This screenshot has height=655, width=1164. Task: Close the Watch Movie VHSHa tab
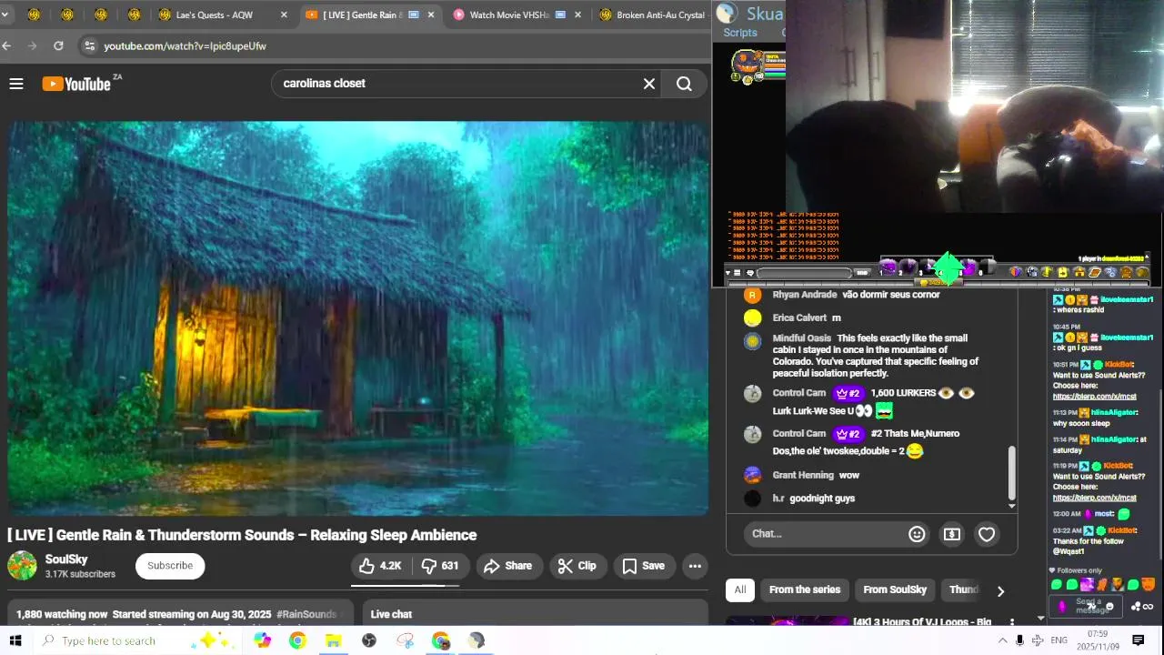[577, 15]
